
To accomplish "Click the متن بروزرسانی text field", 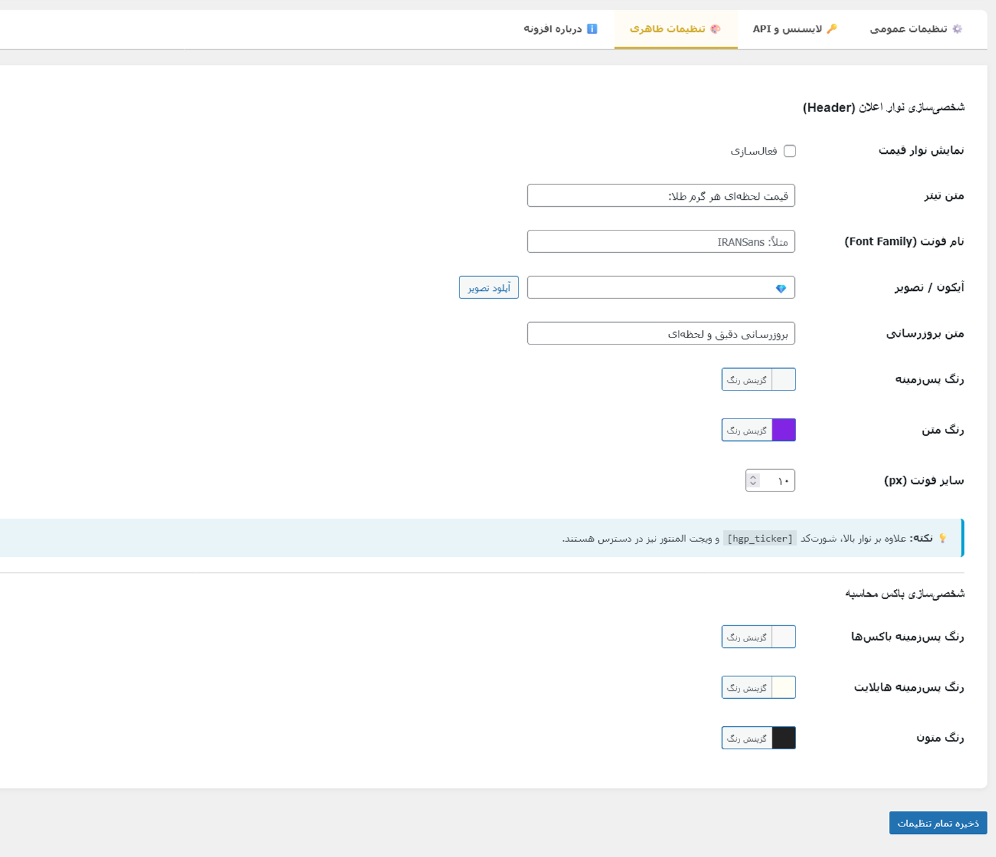I will click(x=661, y=333).
